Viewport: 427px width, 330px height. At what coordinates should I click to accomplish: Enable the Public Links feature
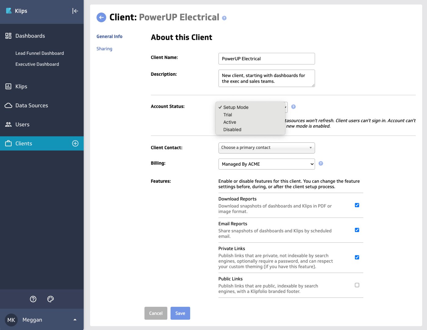pyautogui.click(x=357, y=285)
